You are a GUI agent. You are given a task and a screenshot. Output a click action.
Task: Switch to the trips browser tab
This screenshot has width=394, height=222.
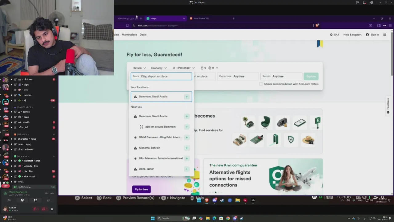[x=166, y=18]
